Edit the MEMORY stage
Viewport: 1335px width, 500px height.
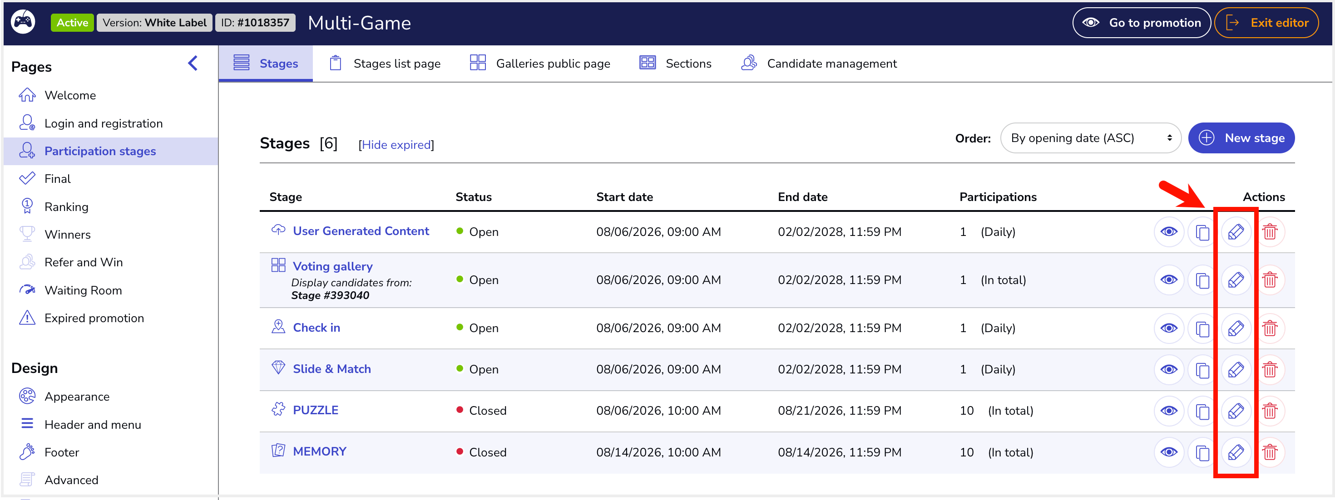1236,452
